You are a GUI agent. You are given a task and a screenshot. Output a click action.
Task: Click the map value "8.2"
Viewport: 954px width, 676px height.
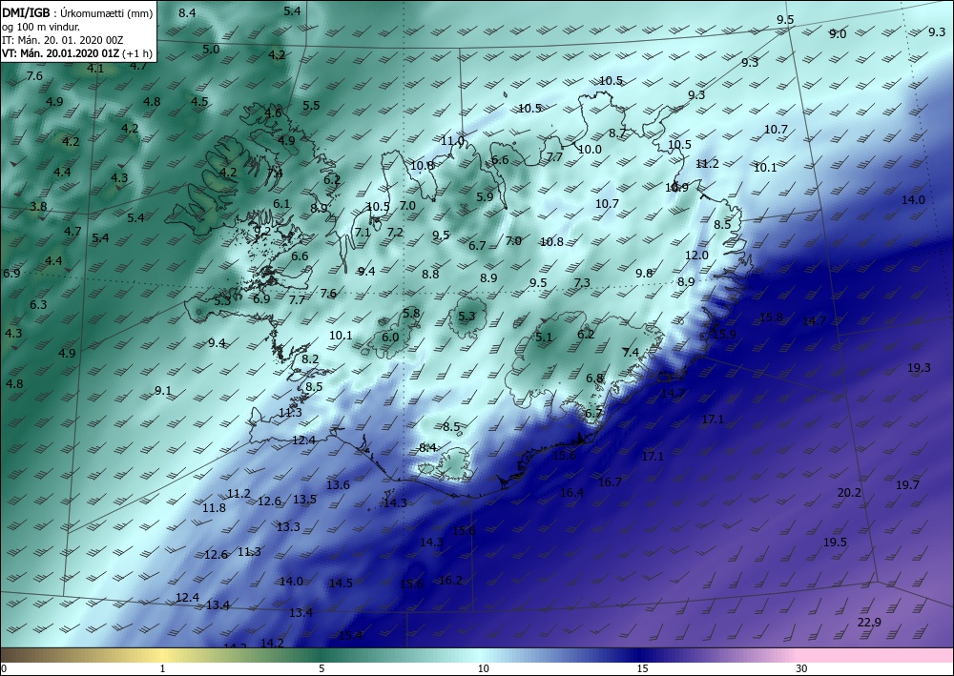tap(310, 358)
